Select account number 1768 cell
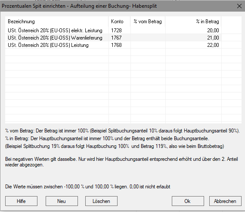The width and height of the screenshot is (245, 212). [x=120, y=45]
